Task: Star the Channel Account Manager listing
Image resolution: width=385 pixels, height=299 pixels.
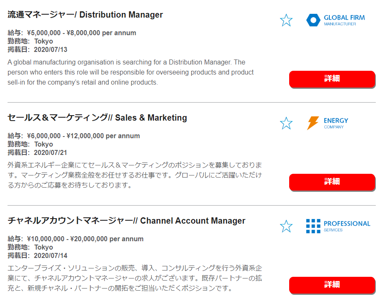Action: pyautogui.click(x=286, y=226)
